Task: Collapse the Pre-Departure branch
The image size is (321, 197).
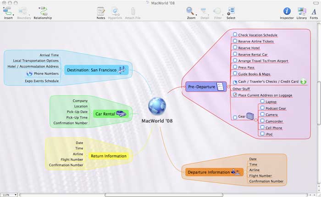Action: tap(229, 86)
